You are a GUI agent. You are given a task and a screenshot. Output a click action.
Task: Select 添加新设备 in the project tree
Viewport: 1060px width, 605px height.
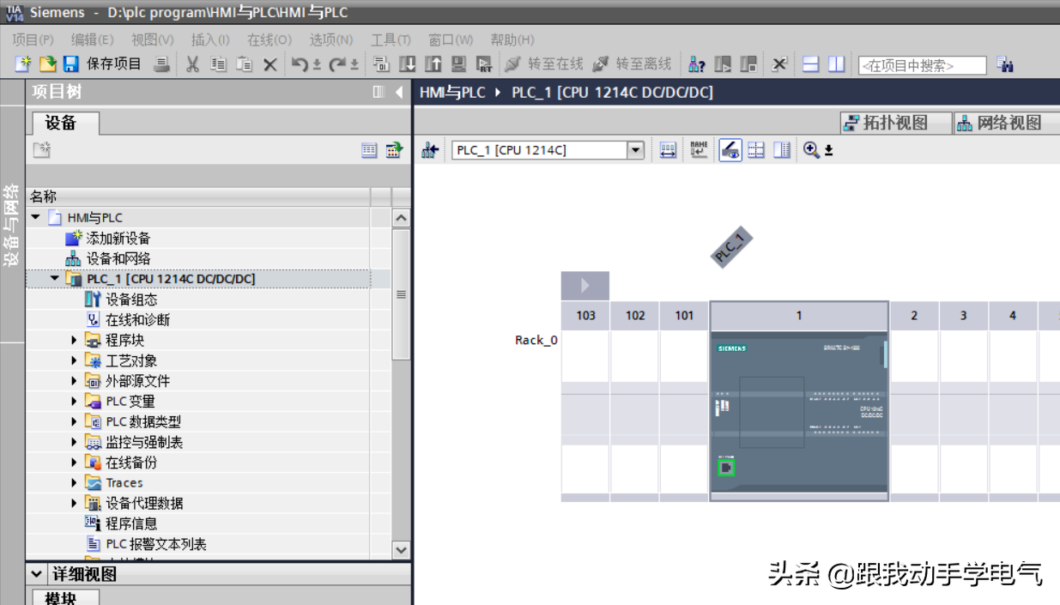click(118, 238)
